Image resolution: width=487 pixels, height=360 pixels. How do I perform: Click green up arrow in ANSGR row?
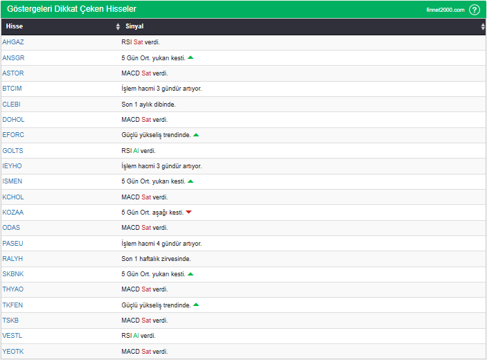point(191,57)
